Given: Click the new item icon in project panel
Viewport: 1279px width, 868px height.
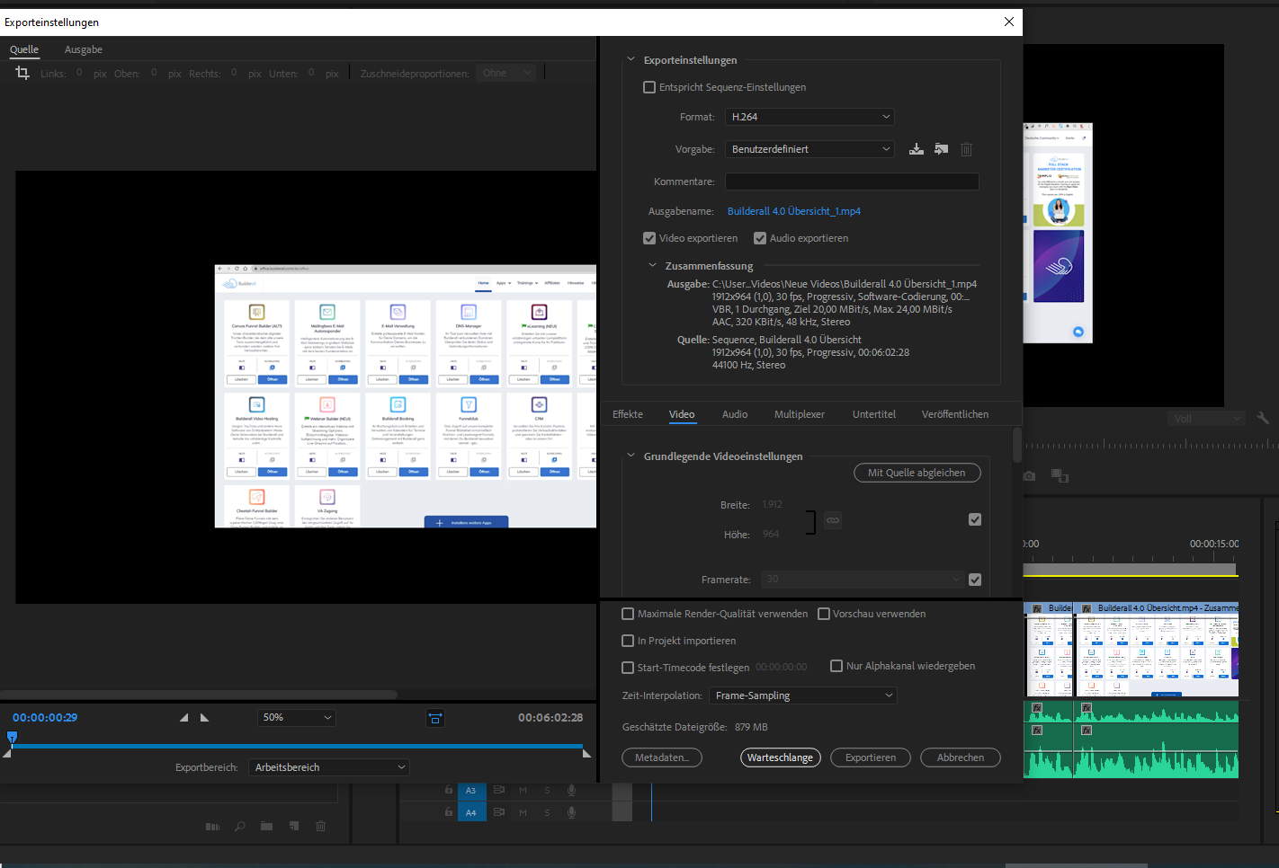Looking at the screenshot, I should click(294, 826).
